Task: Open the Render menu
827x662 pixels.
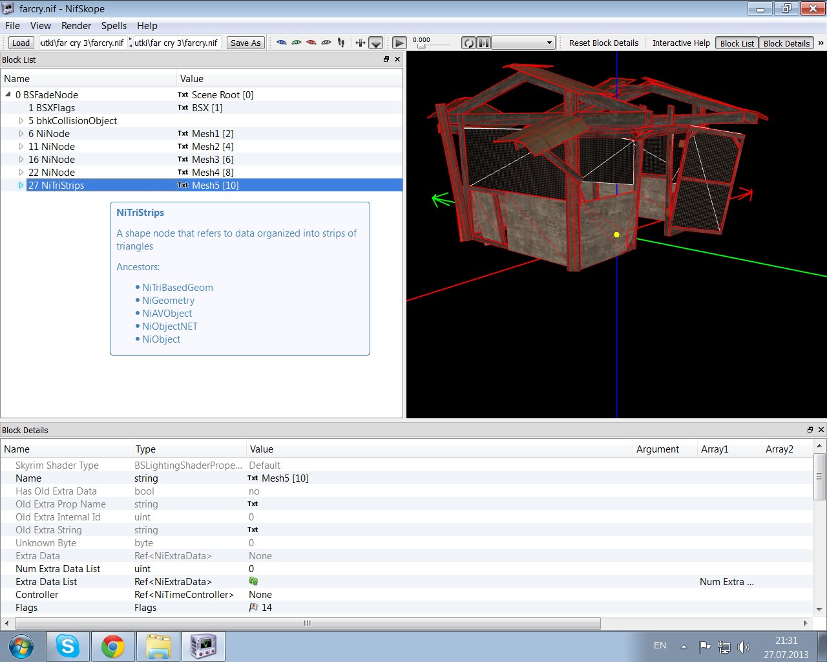Action: [76, 26]
